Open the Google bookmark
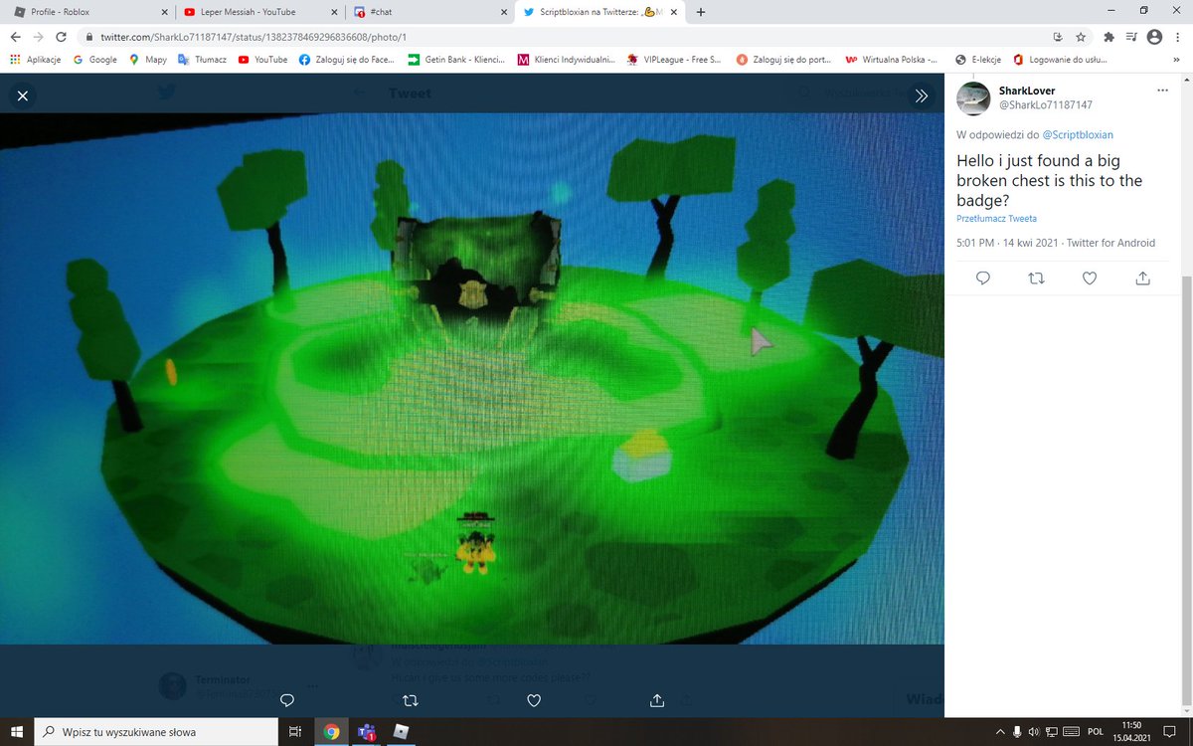 [x=95, y=60]
